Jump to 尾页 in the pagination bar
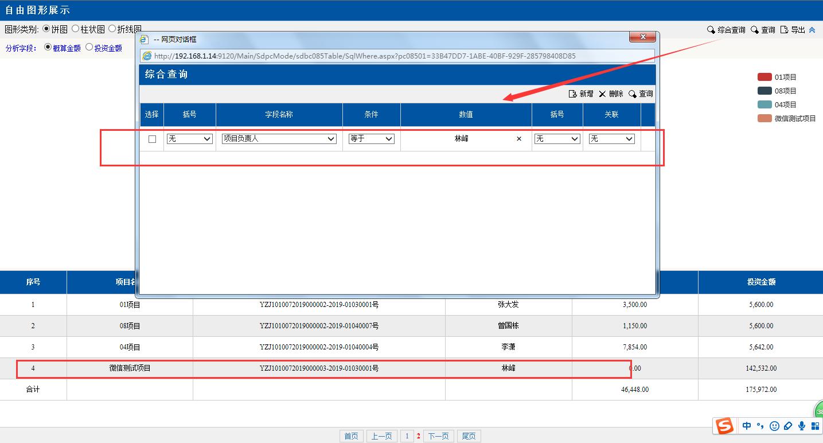Image resolution: width=823 pixels, height=443 pixels. [x=469, y=436]
